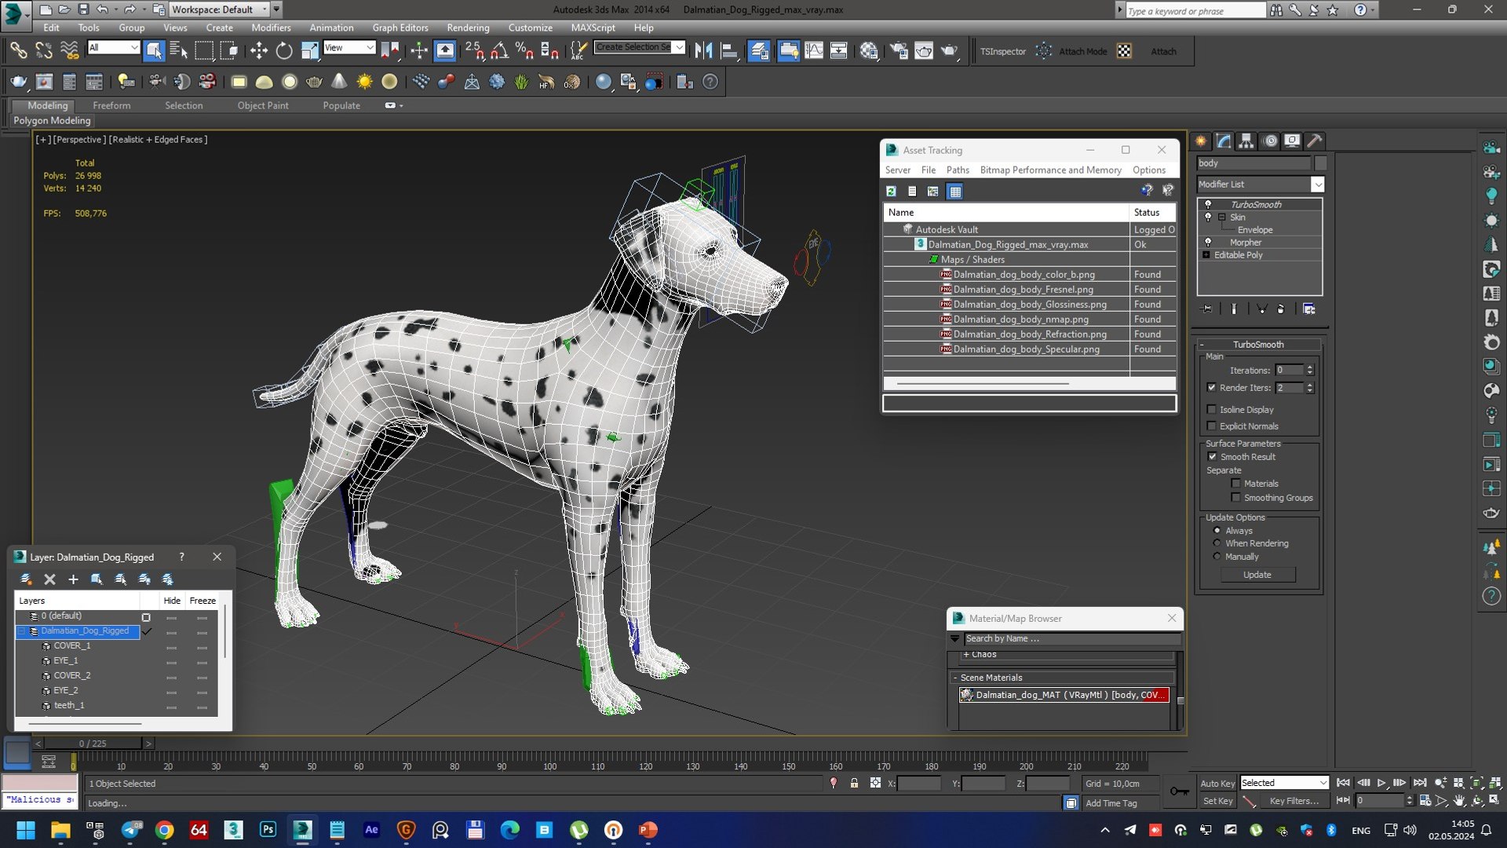Screen dimensions: 1507x848
Task: Open the Utilities command panel tab
Action: 1315,141
